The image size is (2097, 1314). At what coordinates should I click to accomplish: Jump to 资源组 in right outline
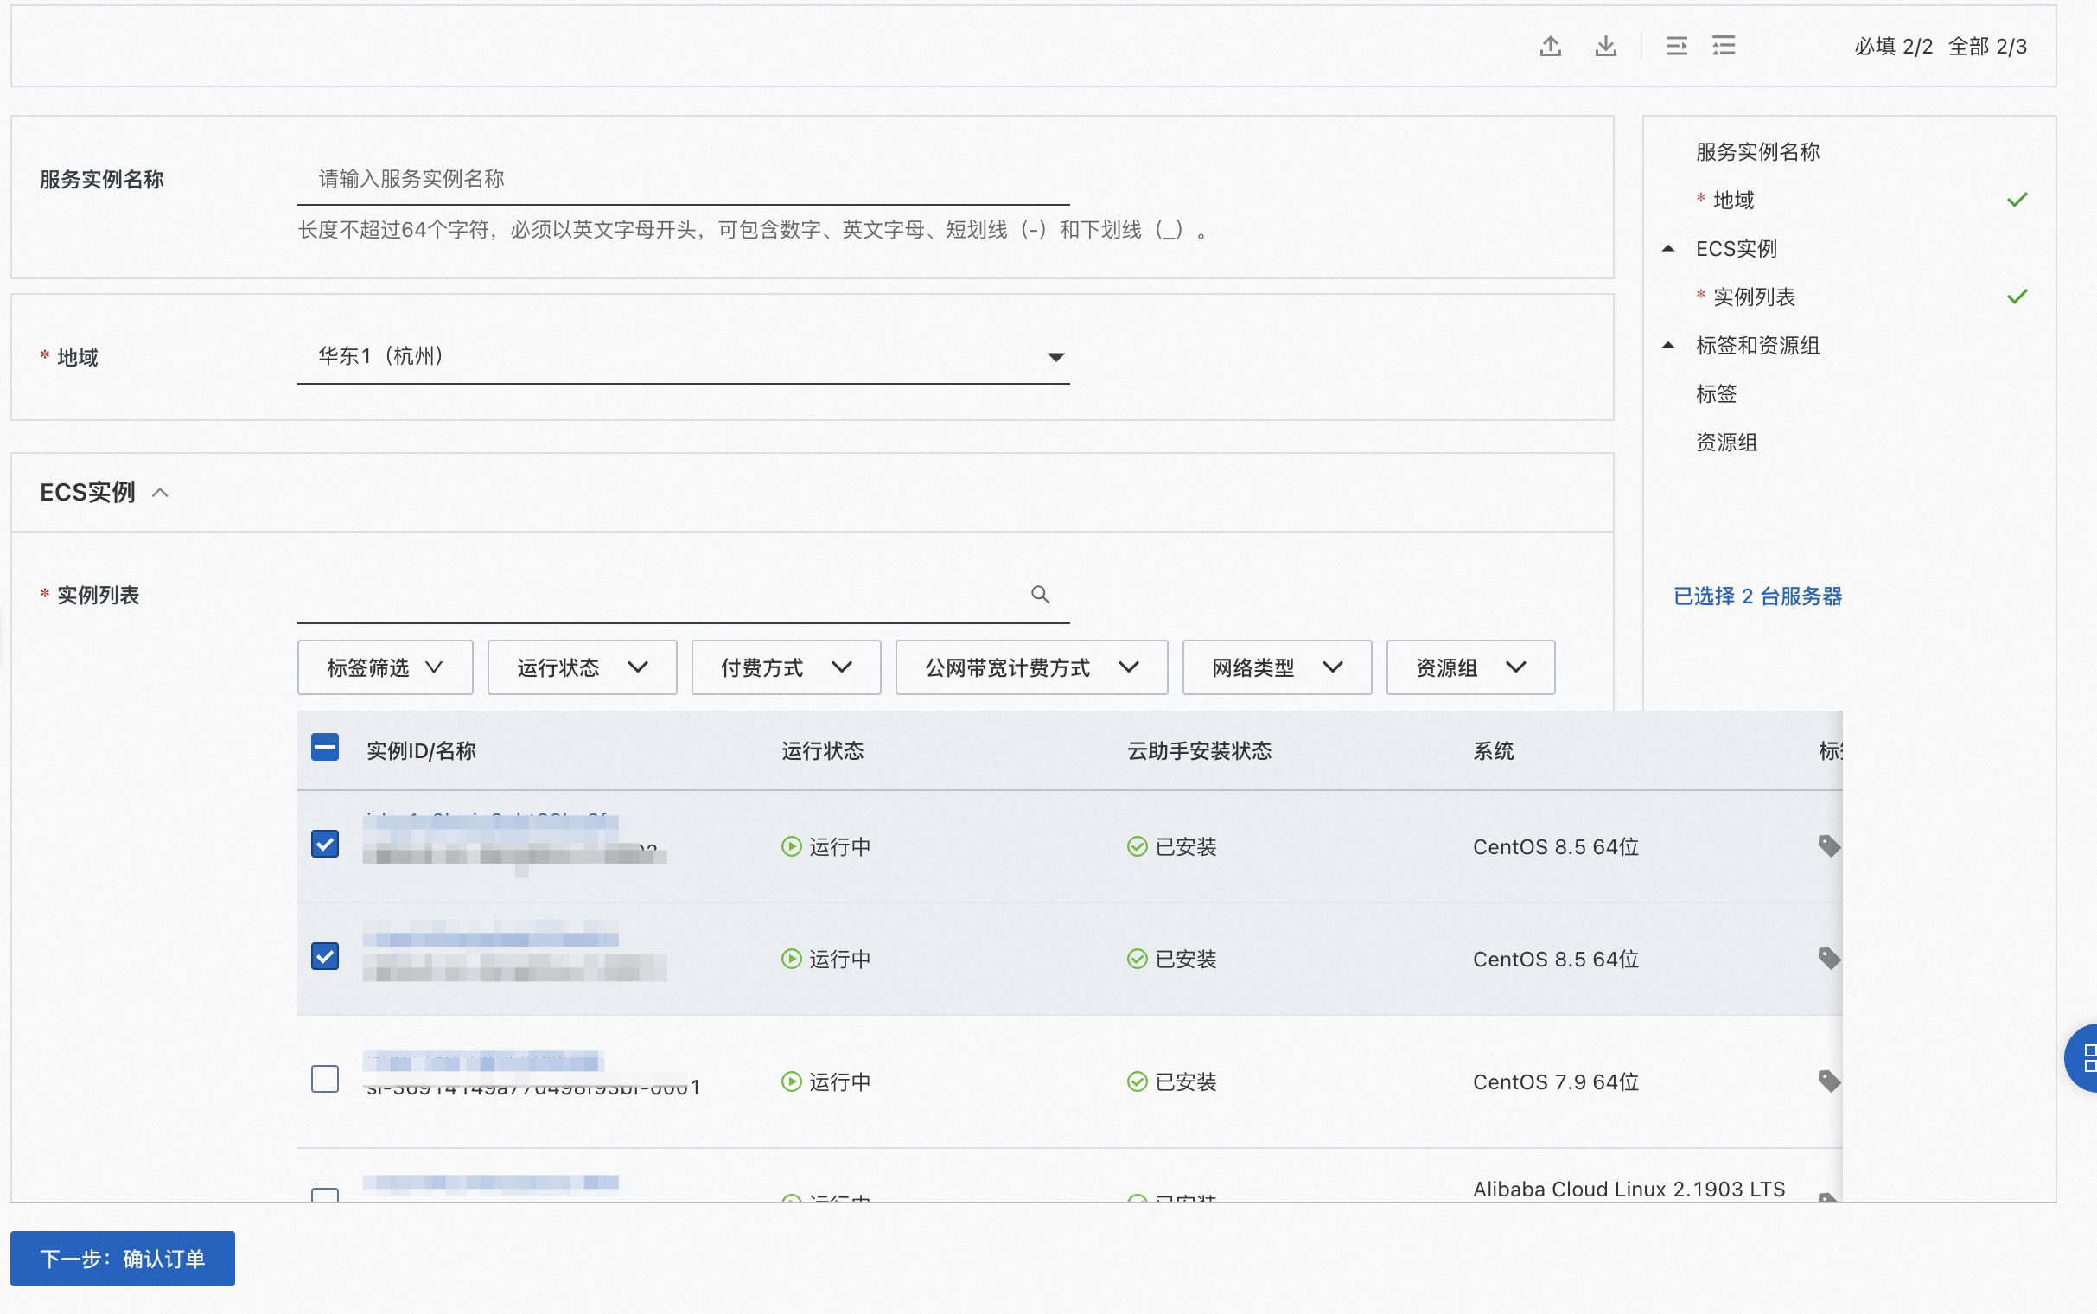tap(1727, 443)
